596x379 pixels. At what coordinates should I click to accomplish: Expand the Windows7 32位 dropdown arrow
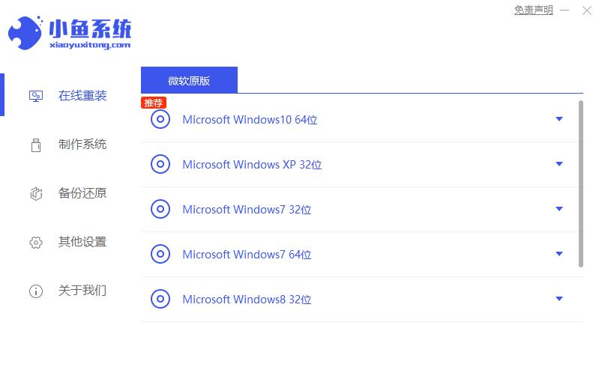pyautogui.click(x=559, y=209)
